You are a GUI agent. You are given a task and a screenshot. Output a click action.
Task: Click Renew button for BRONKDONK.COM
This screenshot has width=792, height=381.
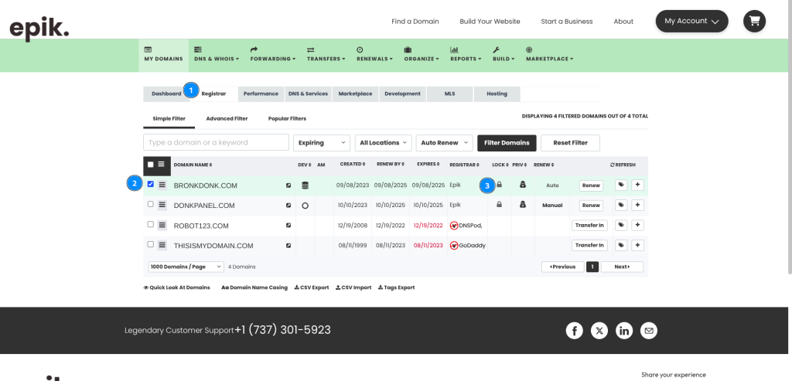591,185
